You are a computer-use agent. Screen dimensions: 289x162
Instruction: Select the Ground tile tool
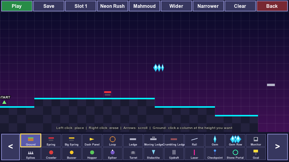tap(31, 140)
